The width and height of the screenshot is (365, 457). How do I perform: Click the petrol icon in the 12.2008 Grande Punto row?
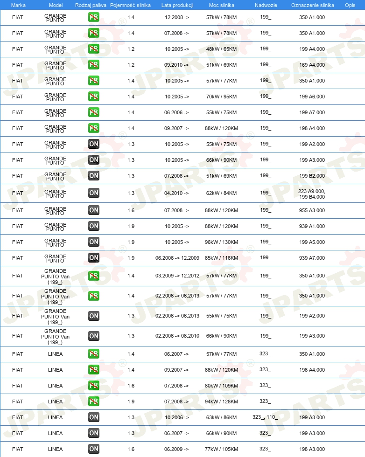pos(94,17)
